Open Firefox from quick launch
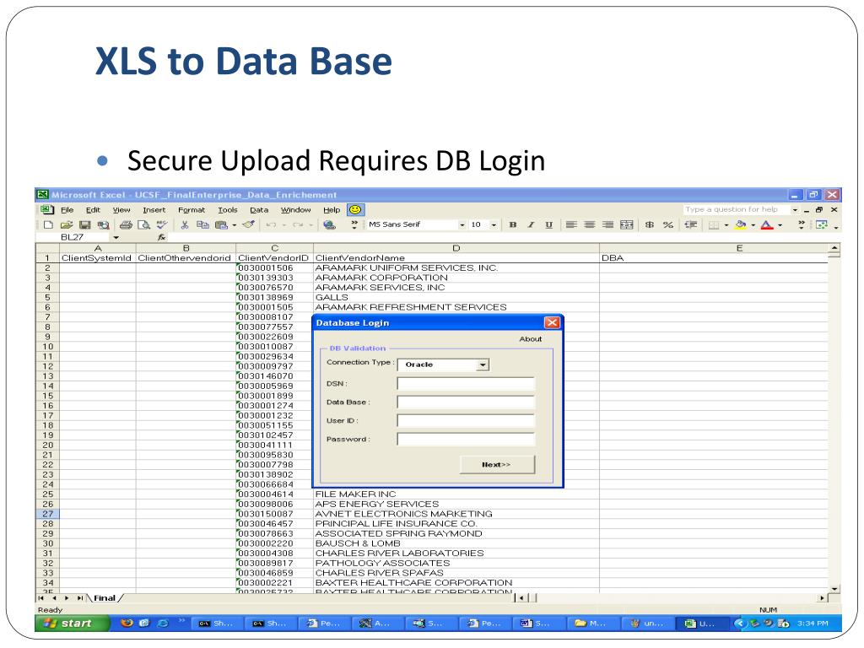This screenshot has height=648, width=864. tap(127, 624)
